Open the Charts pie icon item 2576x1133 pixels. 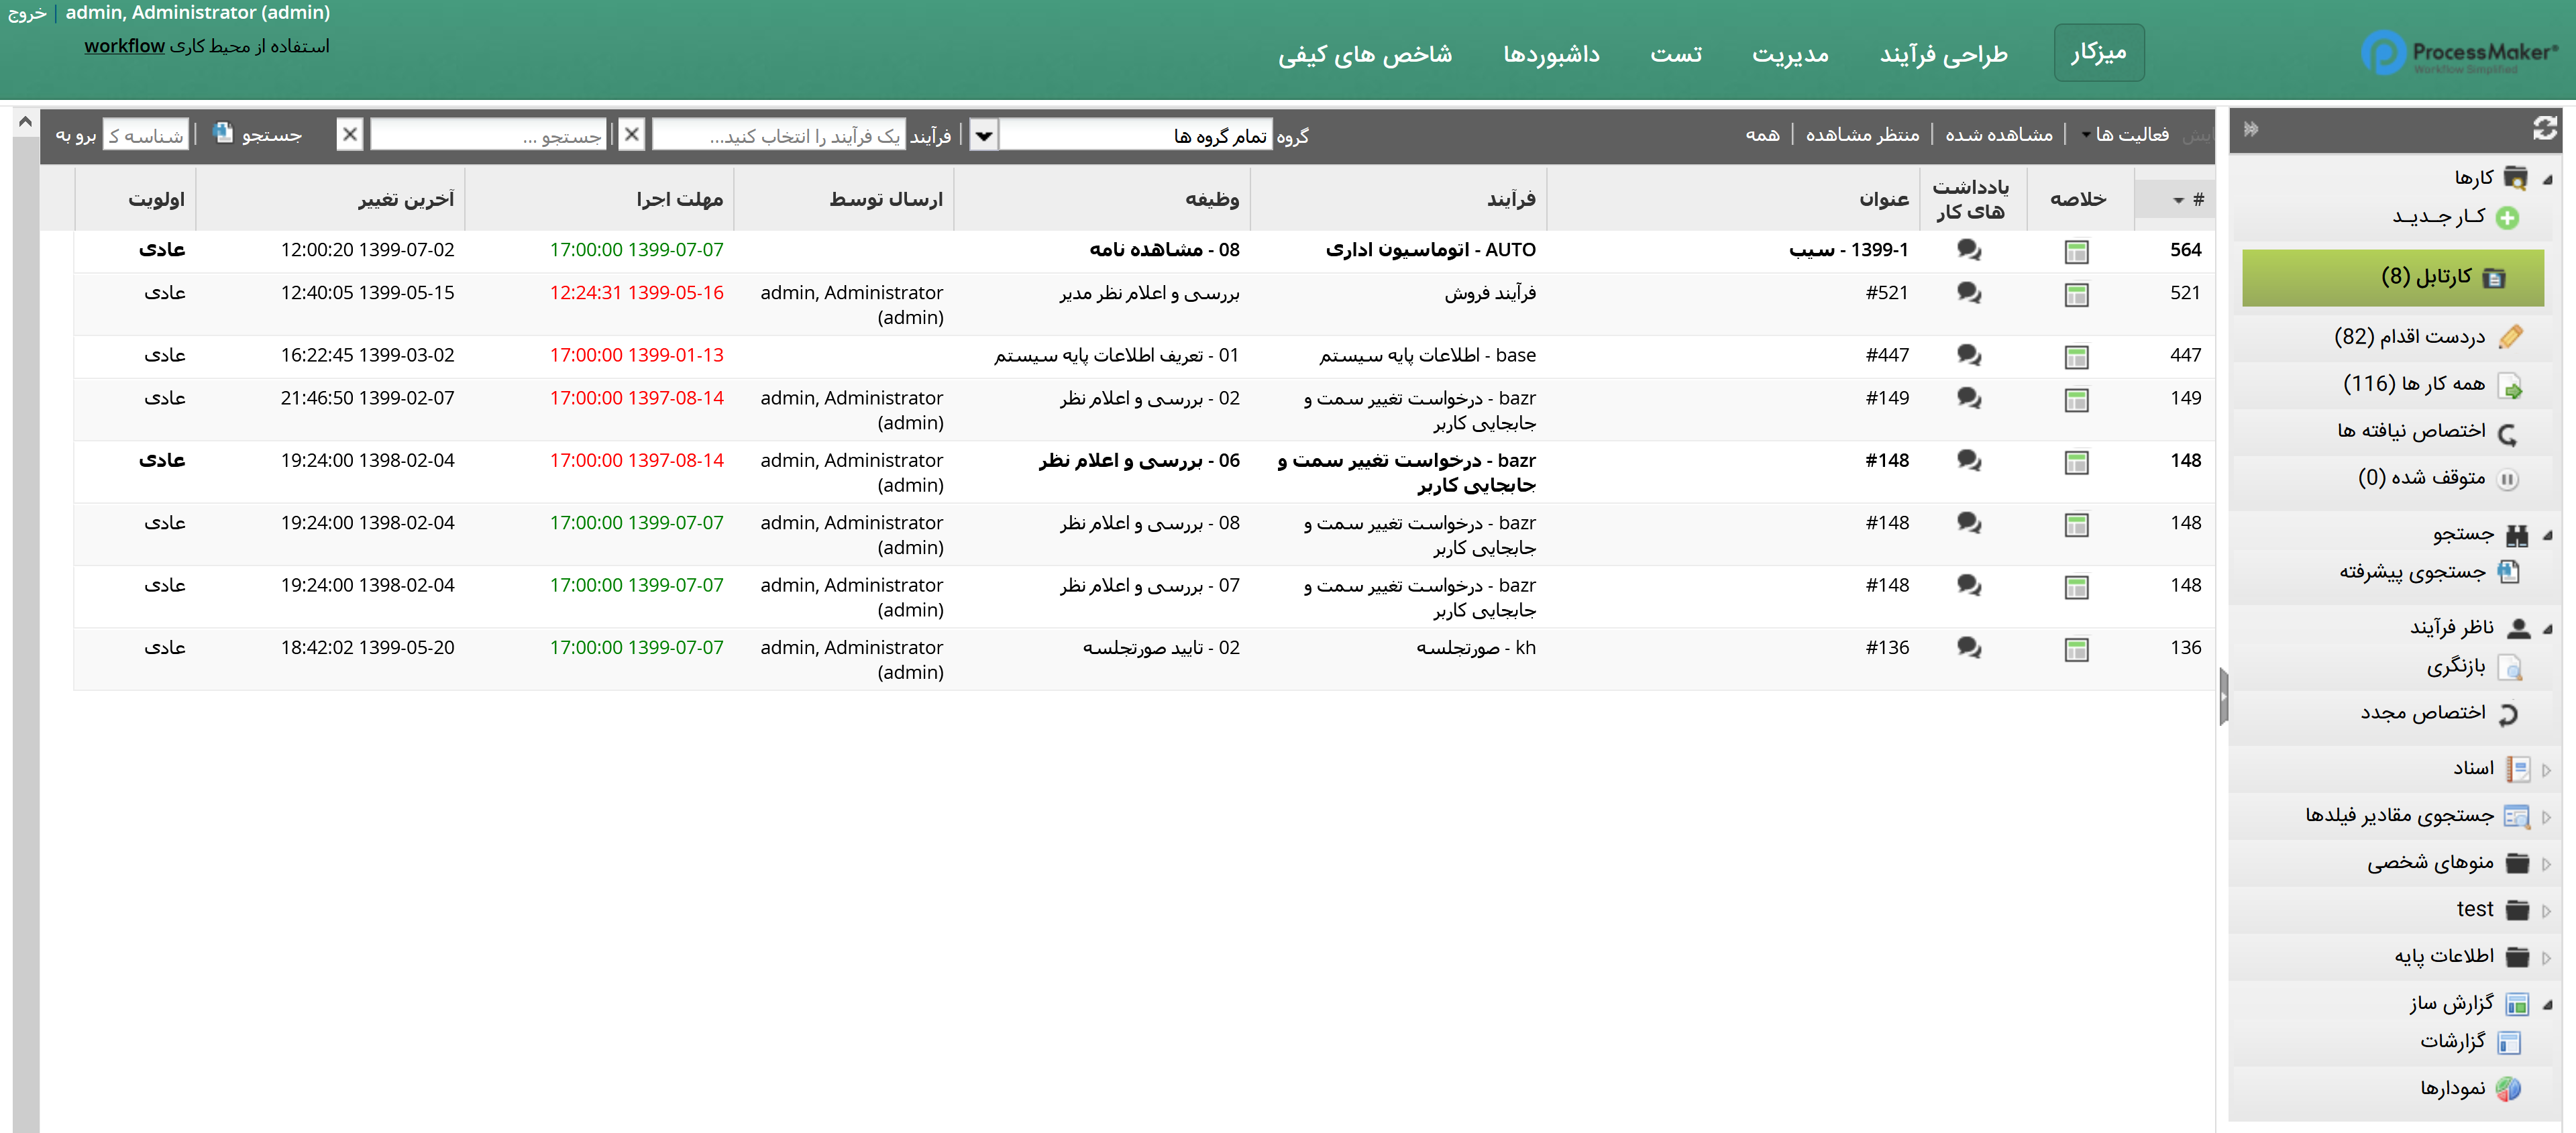pos(2507,1088)
